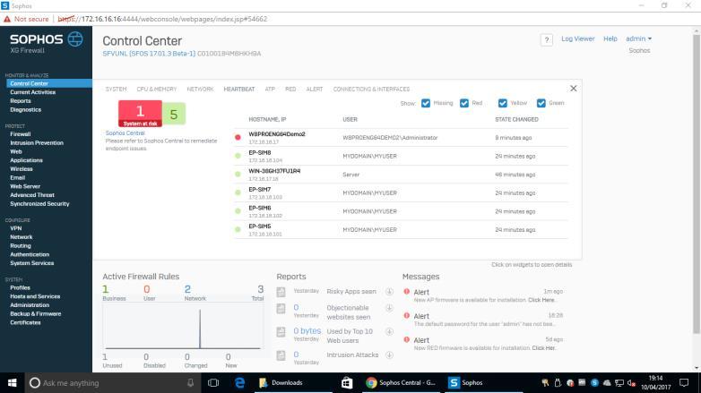Click red status dot for W8PROENG64Demo2
This screenshot has width=701, height=393.
point(238,138)
